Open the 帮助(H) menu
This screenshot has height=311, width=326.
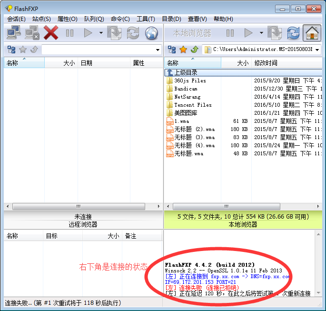[223, 19]
